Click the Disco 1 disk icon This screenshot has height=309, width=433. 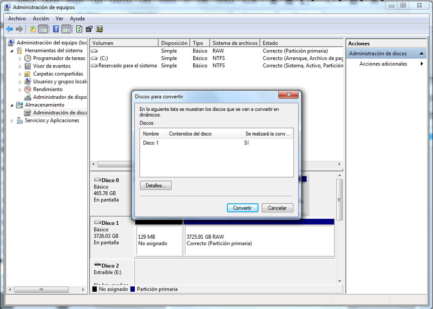(x=97, y=223)
